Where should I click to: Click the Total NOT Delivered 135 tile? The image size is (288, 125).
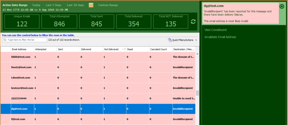point(171,21)
